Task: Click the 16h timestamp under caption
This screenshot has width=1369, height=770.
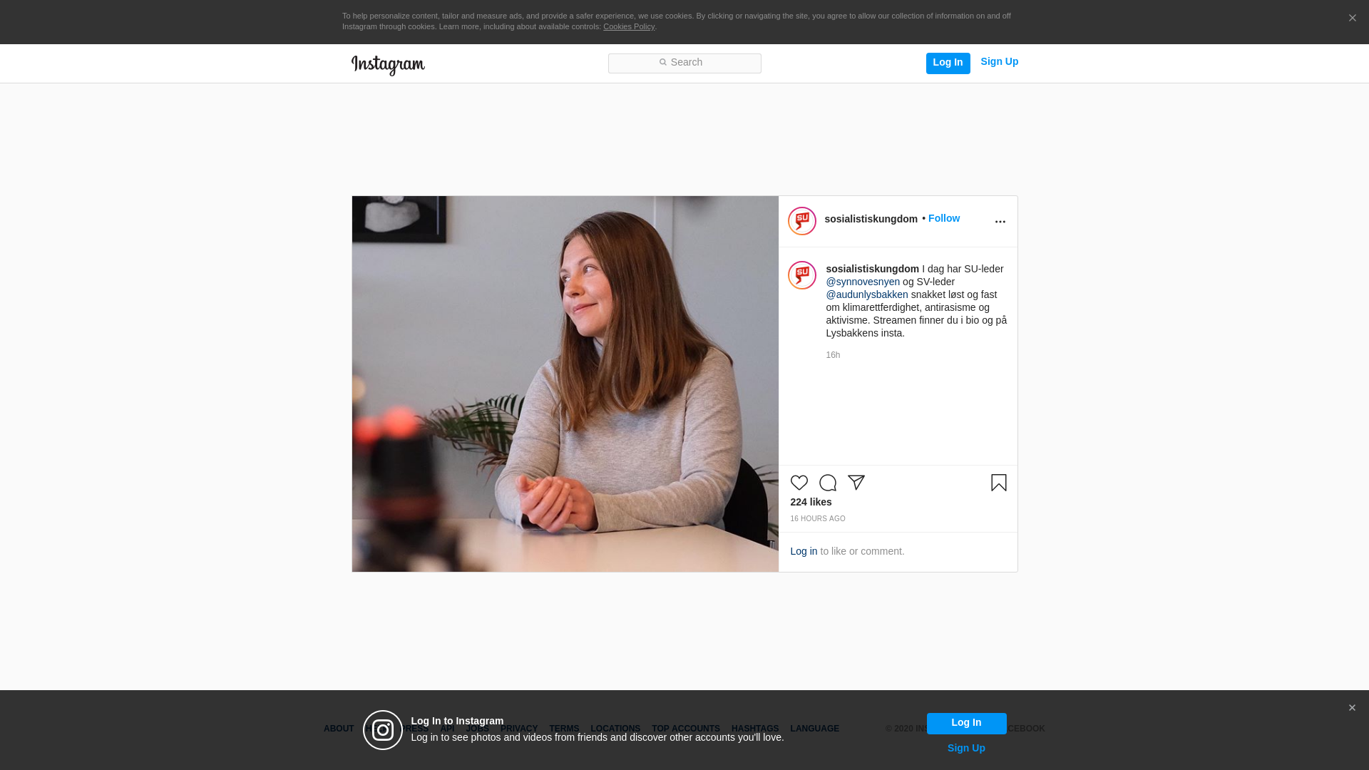Action: click(x=833, y=355)
